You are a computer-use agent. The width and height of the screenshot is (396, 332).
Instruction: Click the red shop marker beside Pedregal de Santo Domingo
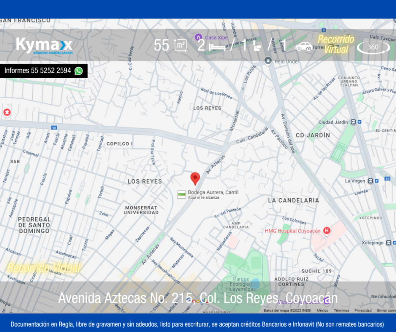tap(7, 113)
